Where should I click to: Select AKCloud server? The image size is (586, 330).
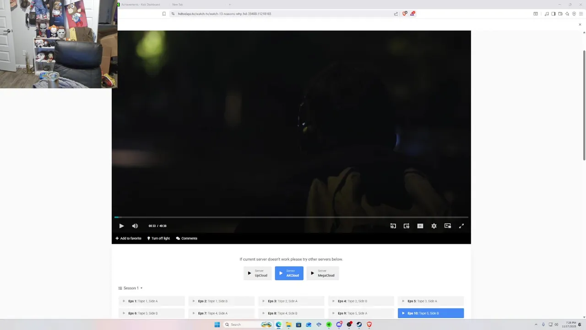coord(289,273)
